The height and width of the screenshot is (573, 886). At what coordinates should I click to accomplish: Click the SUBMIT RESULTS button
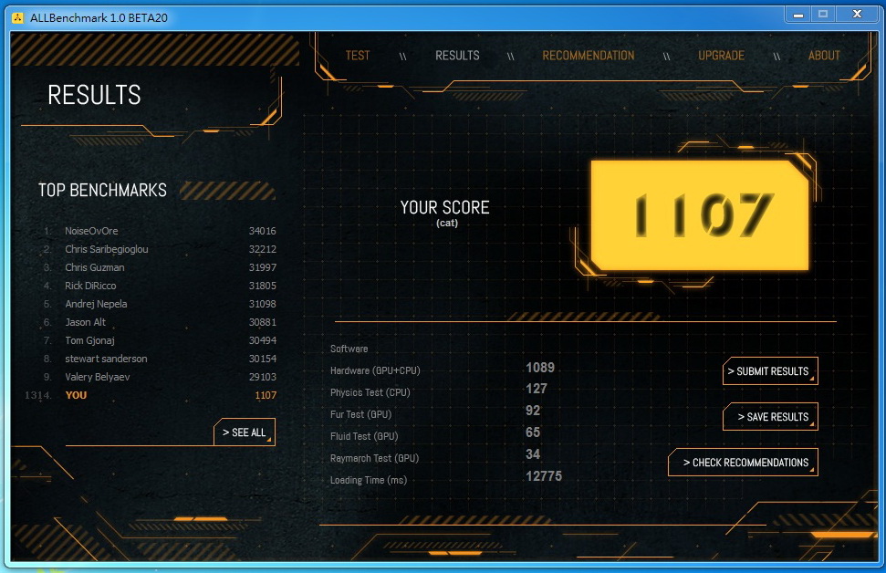pyautogui.click(x=770, y=371)
